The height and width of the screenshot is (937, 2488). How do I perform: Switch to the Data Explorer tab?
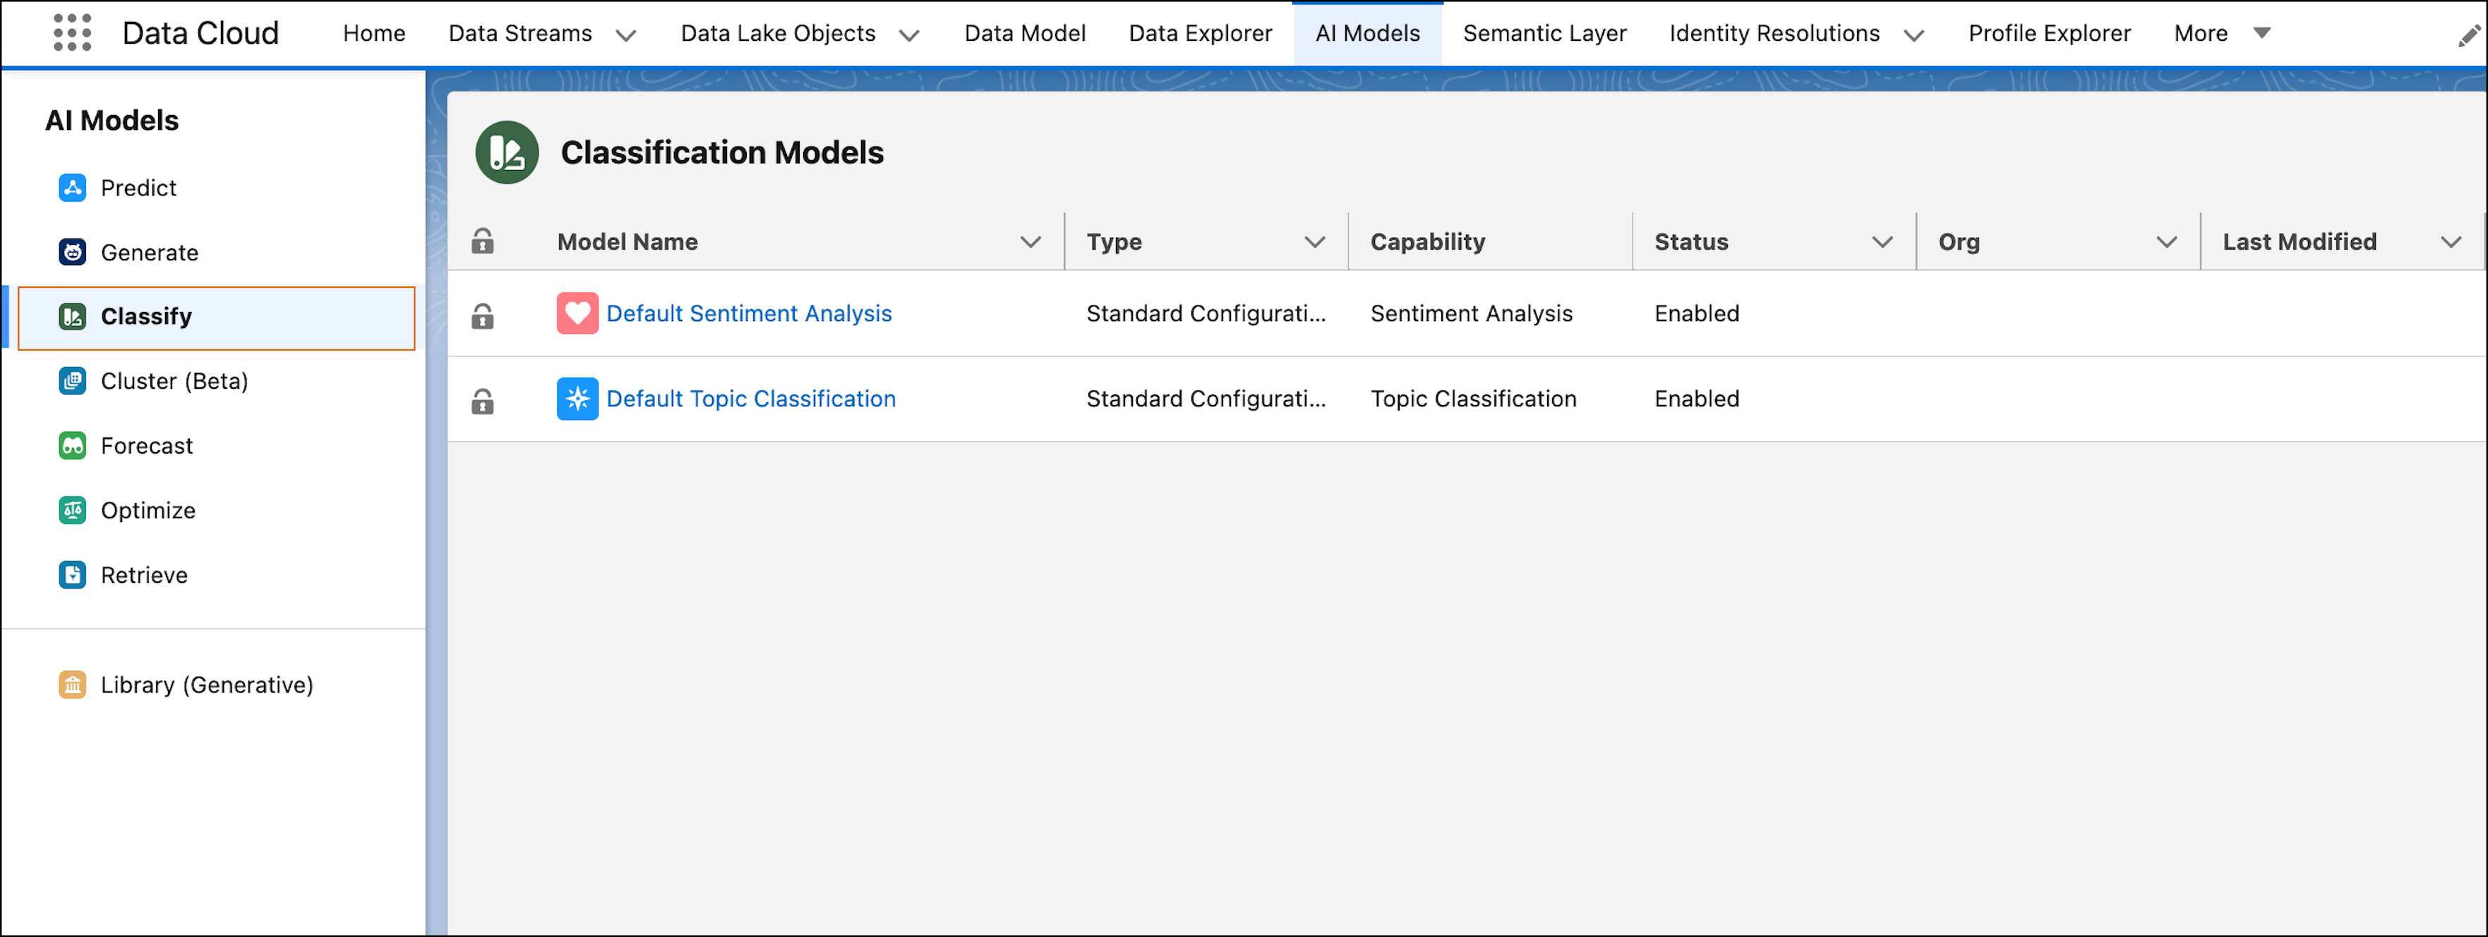pos(1201,34)
